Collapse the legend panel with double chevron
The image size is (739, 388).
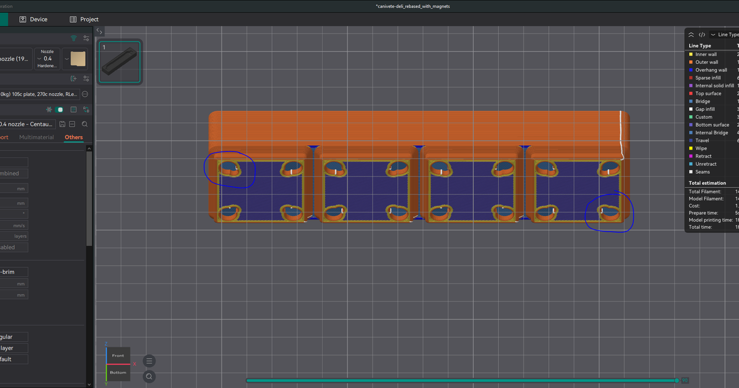(x=691, y=35)
